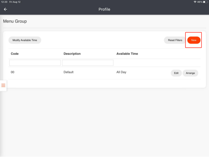
Task: Focus the Description filter field
Action: pyautogui.click(x=88, y=63)
